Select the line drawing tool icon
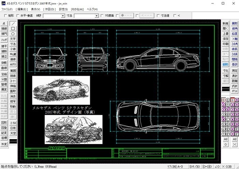 click(x=13, y=24)
